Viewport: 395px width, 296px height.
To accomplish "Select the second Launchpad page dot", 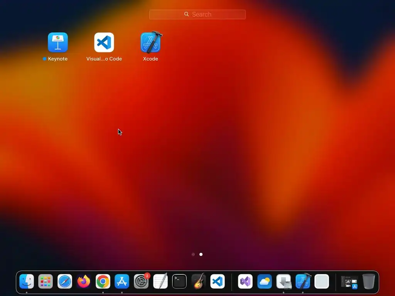I will coord(201,254).
